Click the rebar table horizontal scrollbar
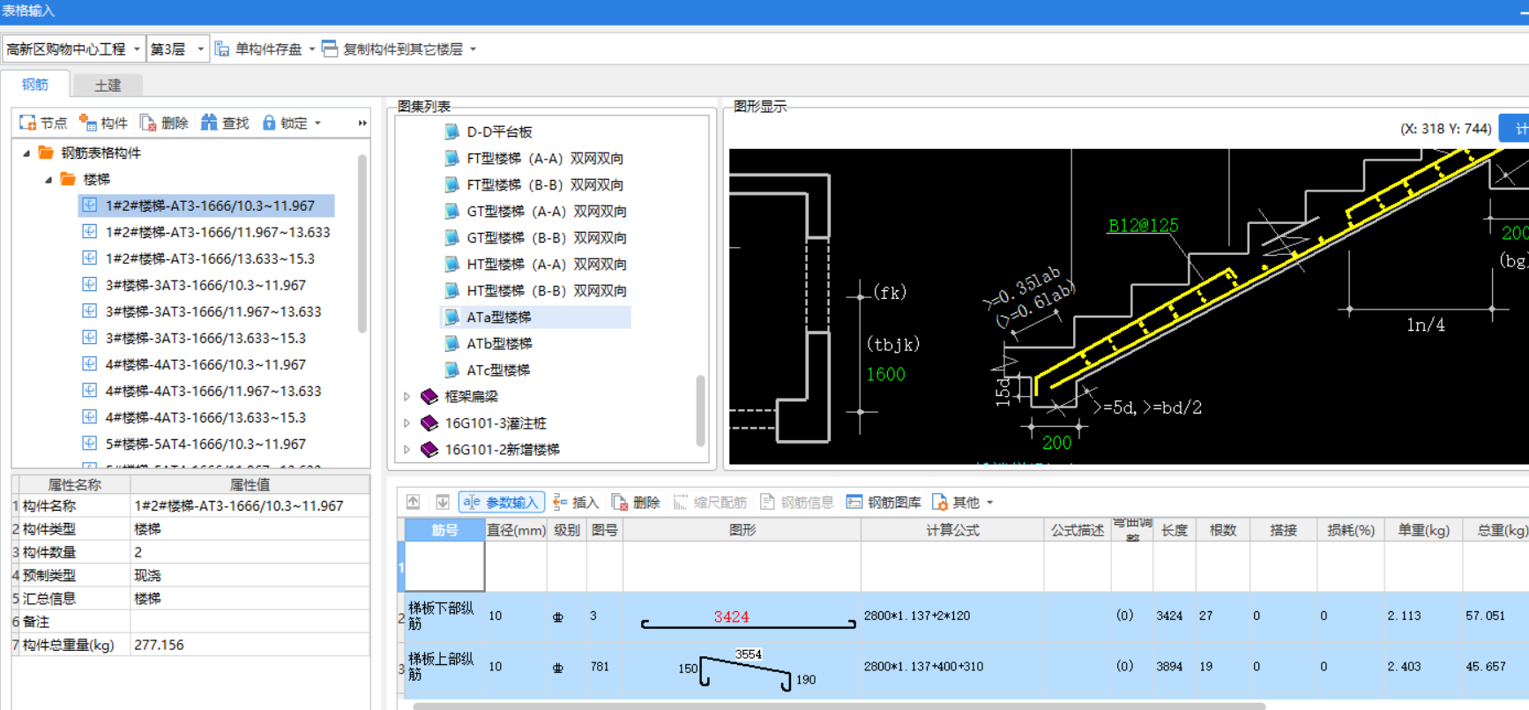Image resolution: width=1529 pixels, height=710 pixels. coord(839,706)
